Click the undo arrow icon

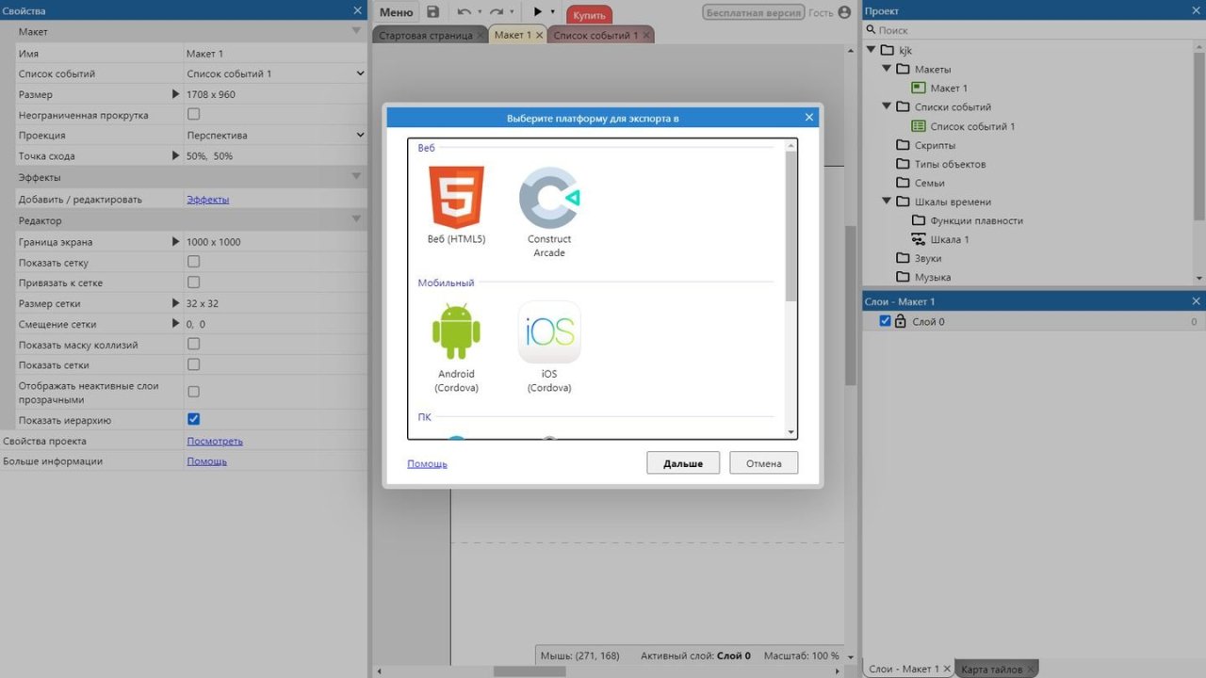[464, 12]
